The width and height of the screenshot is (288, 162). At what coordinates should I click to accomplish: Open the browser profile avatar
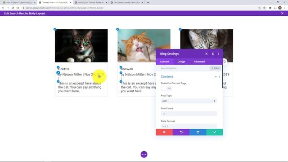click(x=280, y=8)
